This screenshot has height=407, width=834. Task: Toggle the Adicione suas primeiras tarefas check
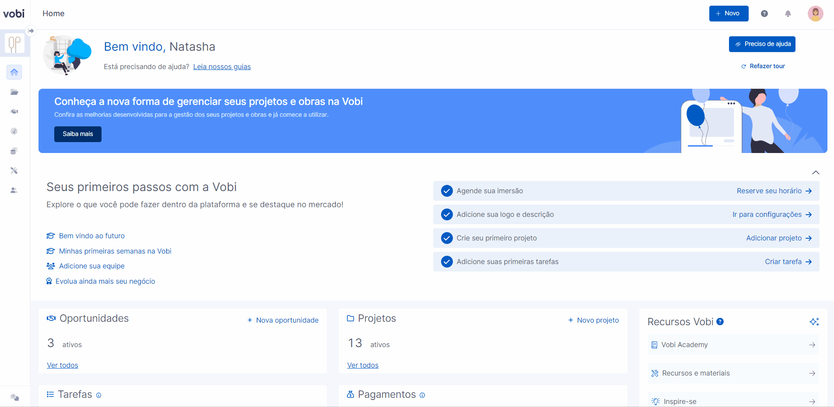click(447, 262)
